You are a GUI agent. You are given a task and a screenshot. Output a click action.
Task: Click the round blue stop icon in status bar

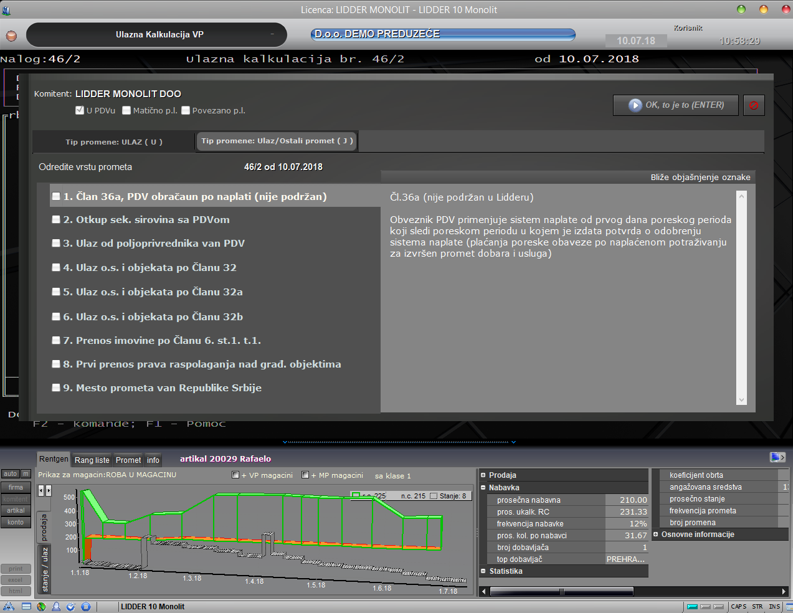tap(86, 606)
